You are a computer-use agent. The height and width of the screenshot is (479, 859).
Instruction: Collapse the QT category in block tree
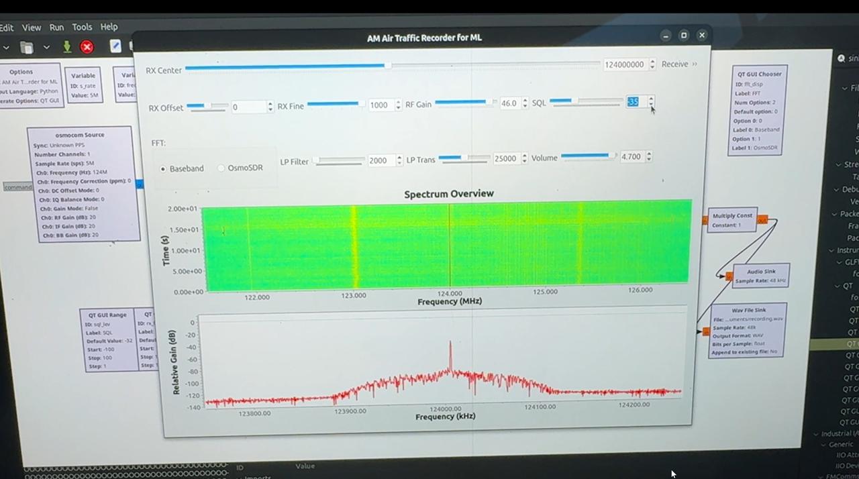838,286
